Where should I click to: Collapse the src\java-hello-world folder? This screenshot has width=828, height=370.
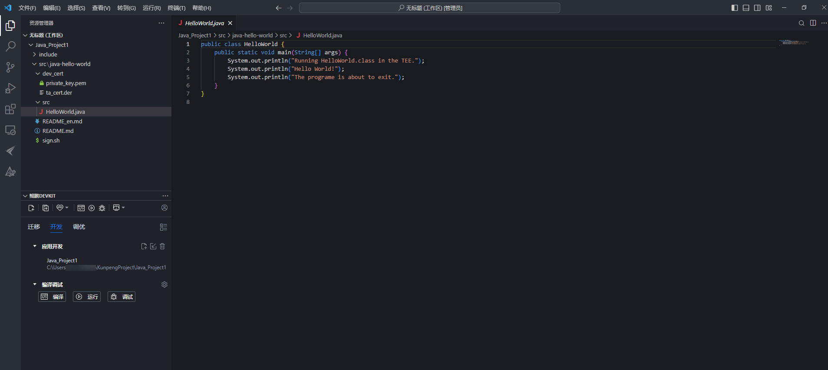click(x=34, y=64)
